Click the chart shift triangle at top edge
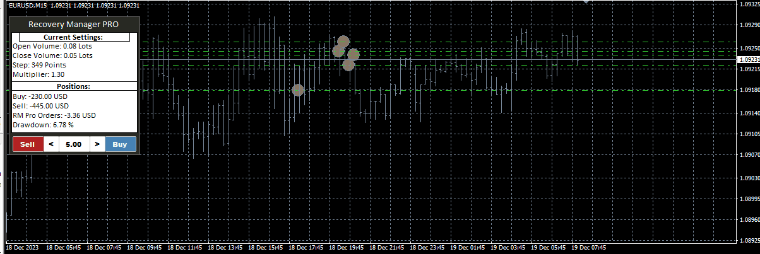This screenshot has width=760, height=254. point(587,3)
